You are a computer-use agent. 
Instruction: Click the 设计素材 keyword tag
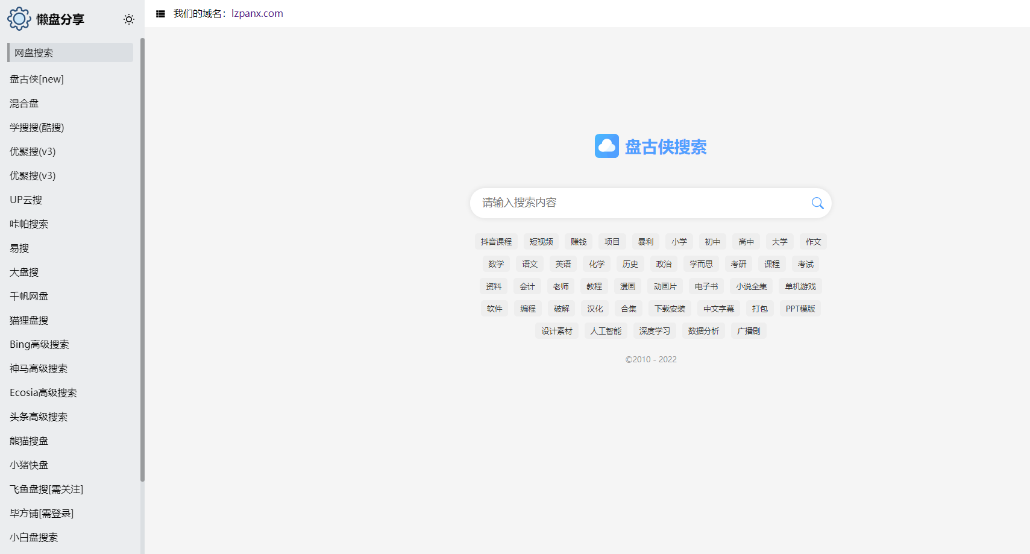(557, 331)
